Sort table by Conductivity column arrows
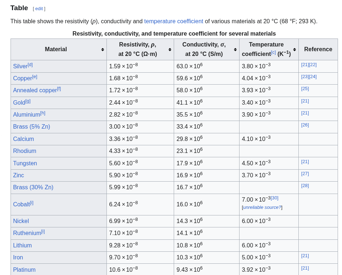The width and height of the screenshot is (342, 275). (x=236, y=49)
